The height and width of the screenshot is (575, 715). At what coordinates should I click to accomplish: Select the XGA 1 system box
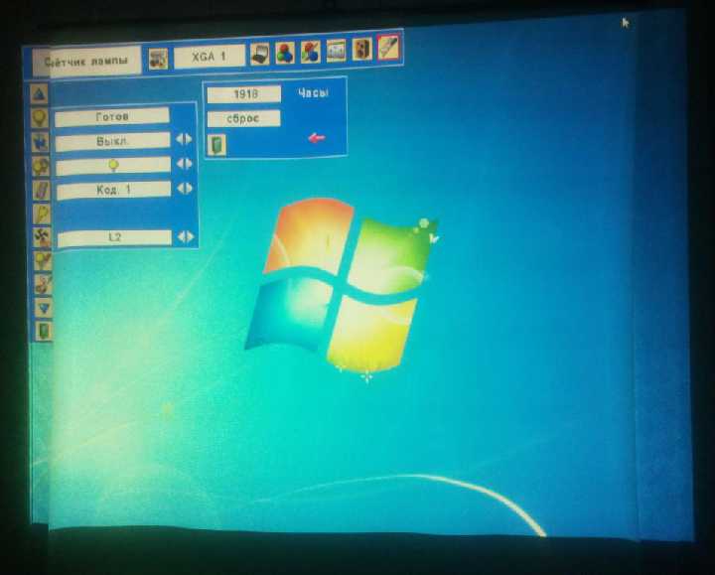pos(209,57)
